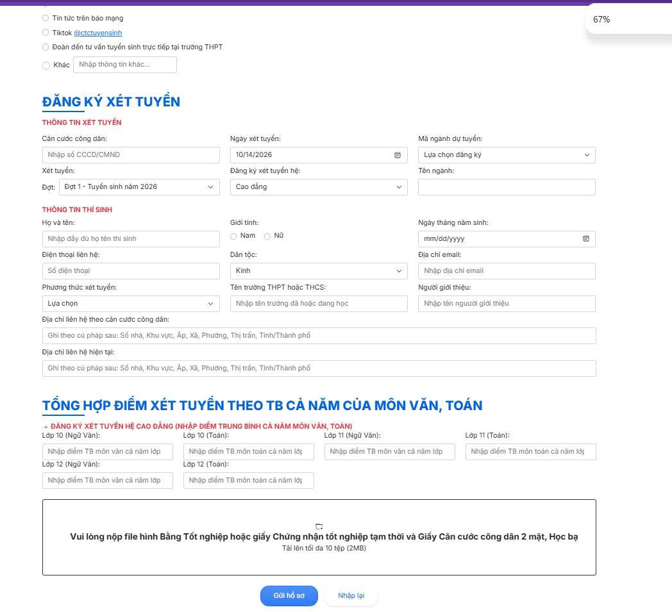Choose 'Đoàn đến tư vấn tuyển sinh' option
This screenshot has width=672, height=612.
click(x=46, y=47)
